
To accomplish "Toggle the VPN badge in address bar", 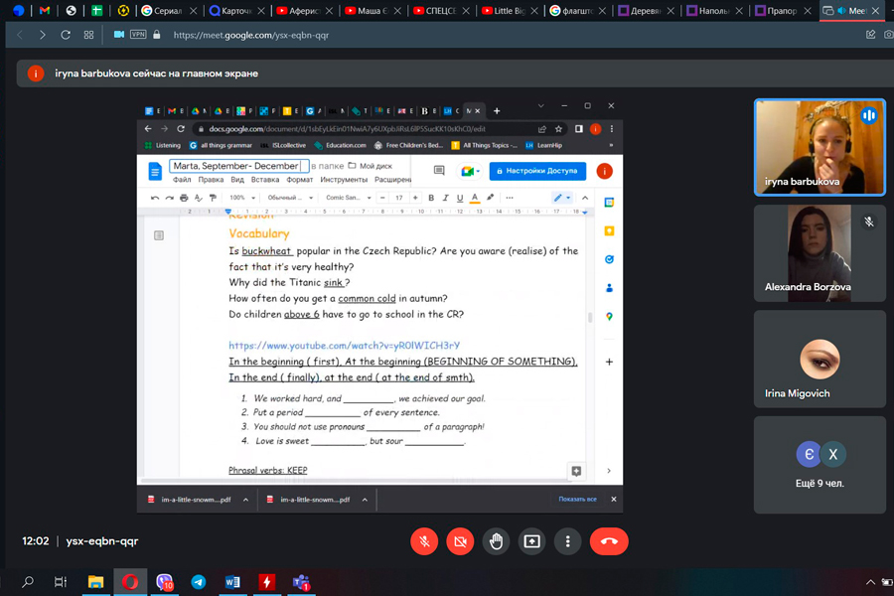I will pyautogui.click(x=138, y=34).
